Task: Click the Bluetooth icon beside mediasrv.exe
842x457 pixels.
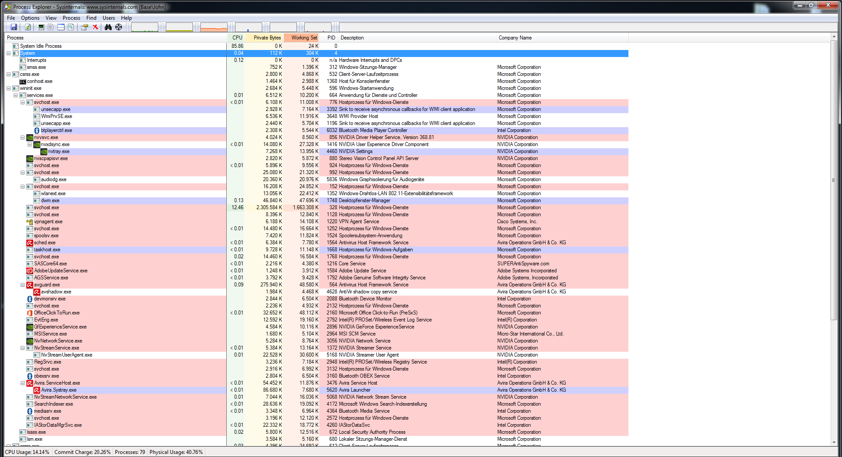Action: click(x=30, y=411)
